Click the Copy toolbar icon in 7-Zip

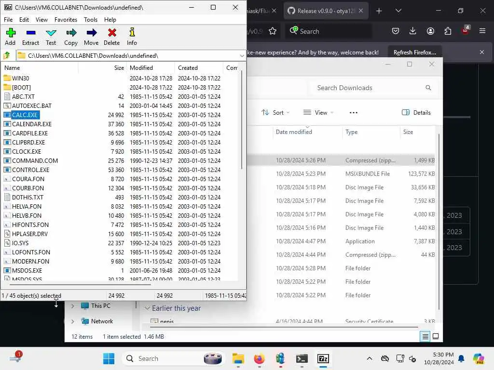(71, 37)
